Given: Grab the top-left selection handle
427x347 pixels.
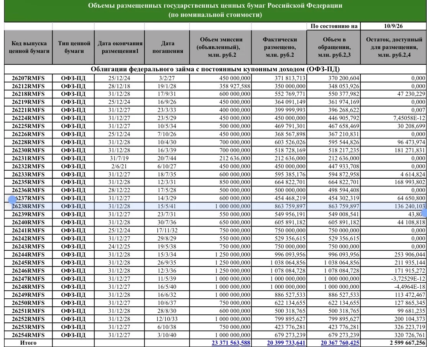Looking at the screenshot, I should 12,200.
